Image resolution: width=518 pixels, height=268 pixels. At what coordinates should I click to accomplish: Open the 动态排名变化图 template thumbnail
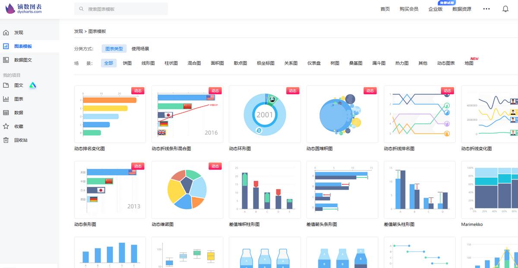point(110,114)
